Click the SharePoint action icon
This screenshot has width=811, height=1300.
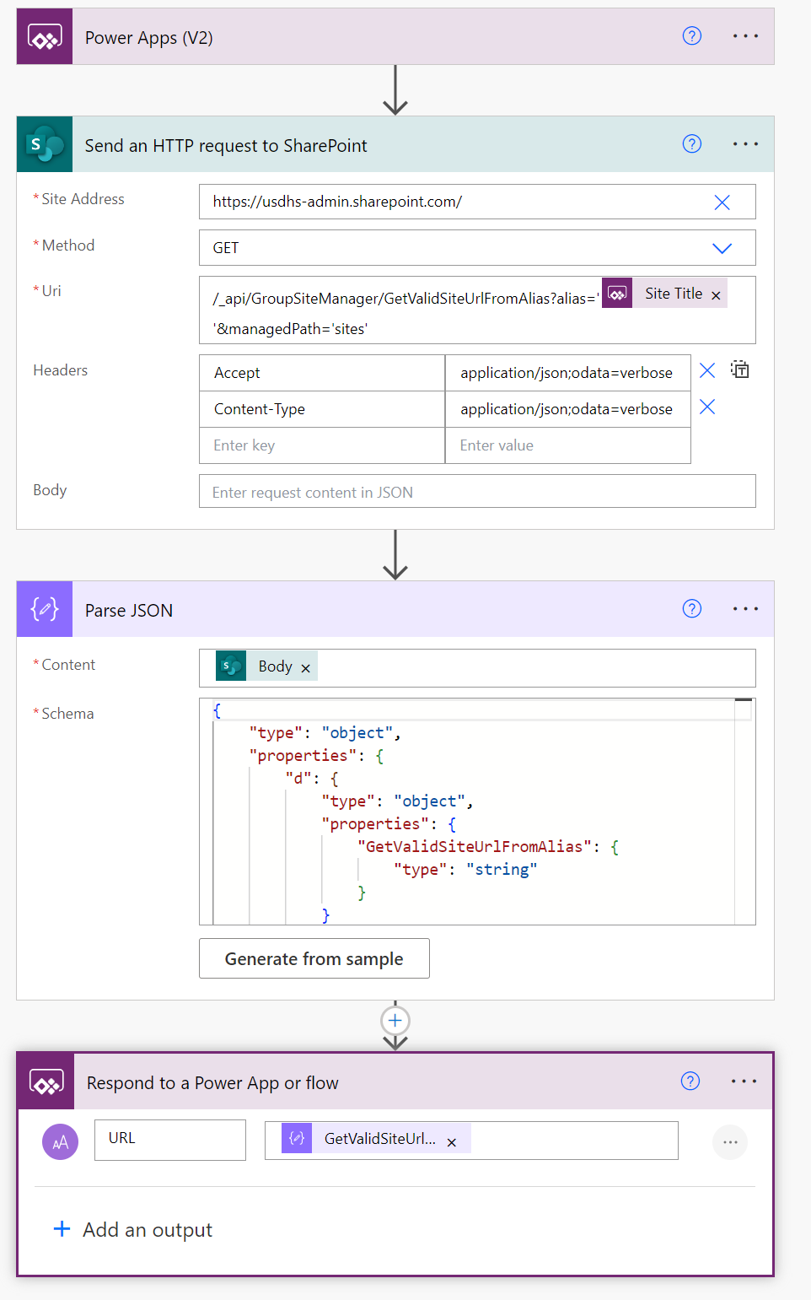[x=45, y=144]
